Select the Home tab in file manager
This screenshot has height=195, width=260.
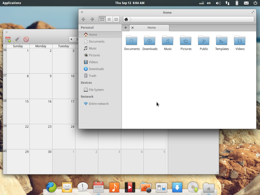[x=152, y=28]
